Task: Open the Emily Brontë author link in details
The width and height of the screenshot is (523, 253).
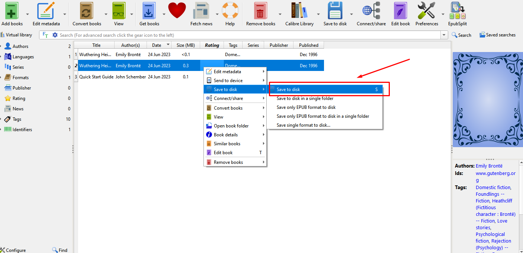Action: 489,166
